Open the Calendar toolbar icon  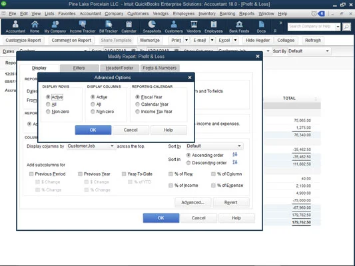(129, 27)
